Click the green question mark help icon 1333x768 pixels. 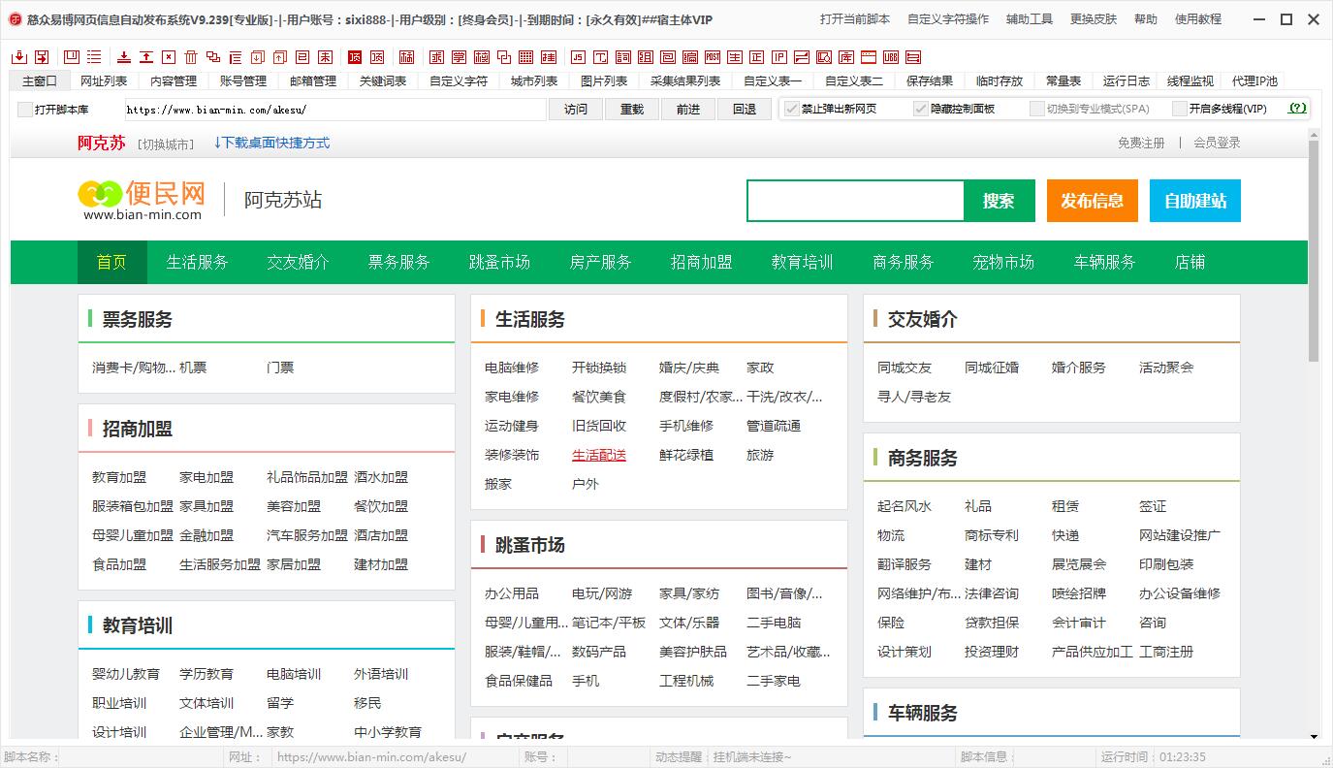1297,109
